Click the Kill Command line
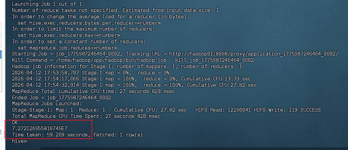348x150 pixels. tap(133, 60)
